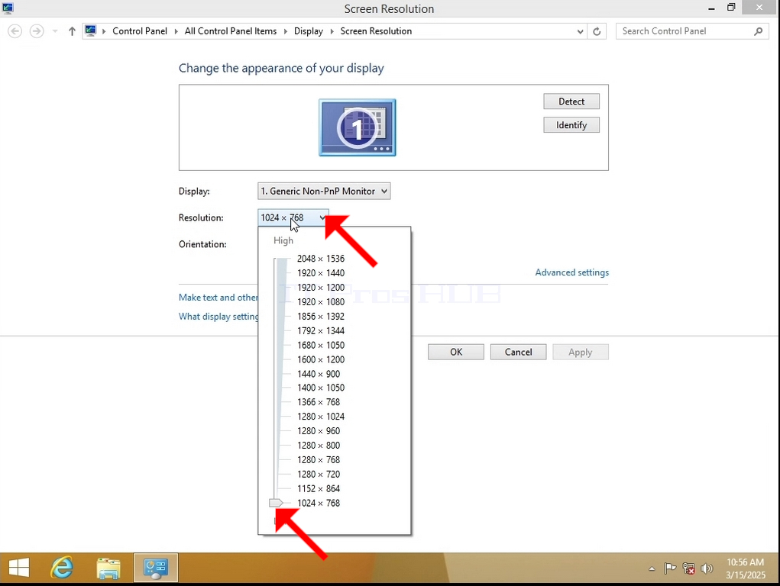Click the OK button
780x586 pixels.
click(456, 352)
